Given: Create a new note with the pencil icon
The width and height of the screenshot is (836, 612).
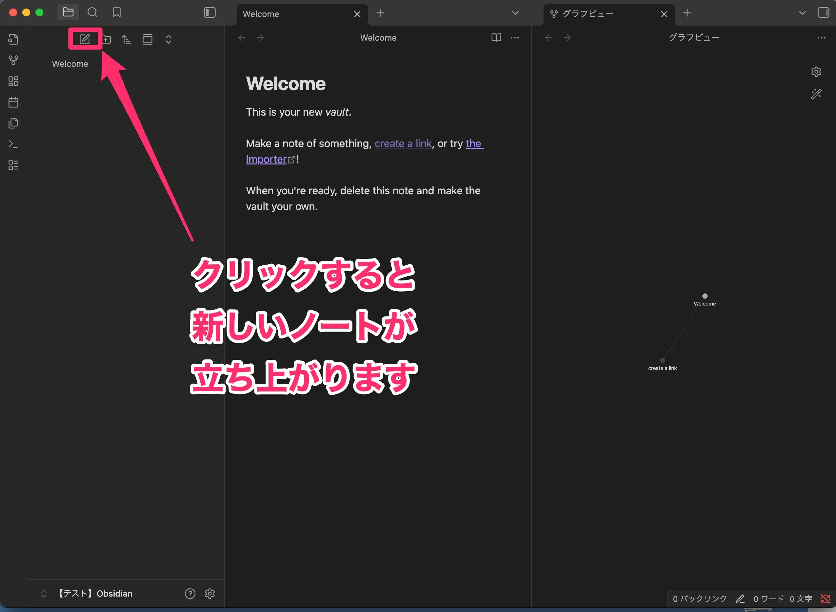Looking at the screenshot, I should pyautogui.click(x=85, y=39).
